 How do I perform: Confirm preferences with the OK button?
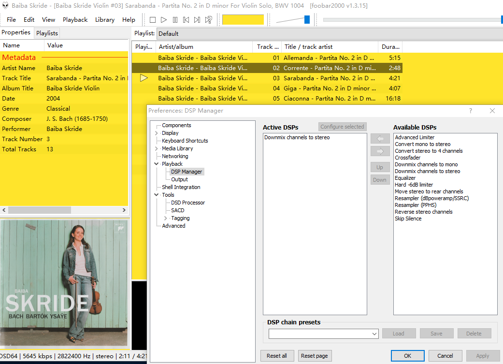coord(407,356)
